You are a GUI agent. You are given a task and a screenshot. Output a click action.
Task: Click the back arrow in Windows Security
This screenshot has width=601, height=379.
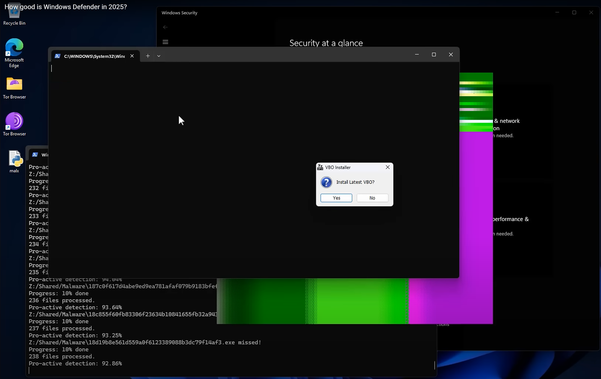pyautogui.click(x=165, y=27)
